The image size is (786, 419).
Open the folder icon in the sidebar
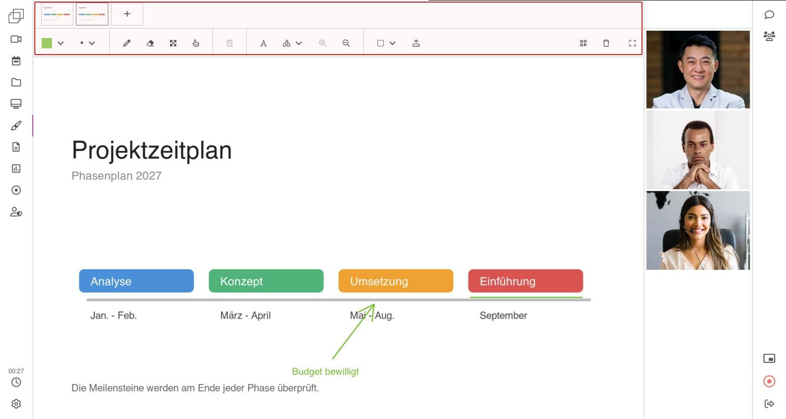click(16, 82)
